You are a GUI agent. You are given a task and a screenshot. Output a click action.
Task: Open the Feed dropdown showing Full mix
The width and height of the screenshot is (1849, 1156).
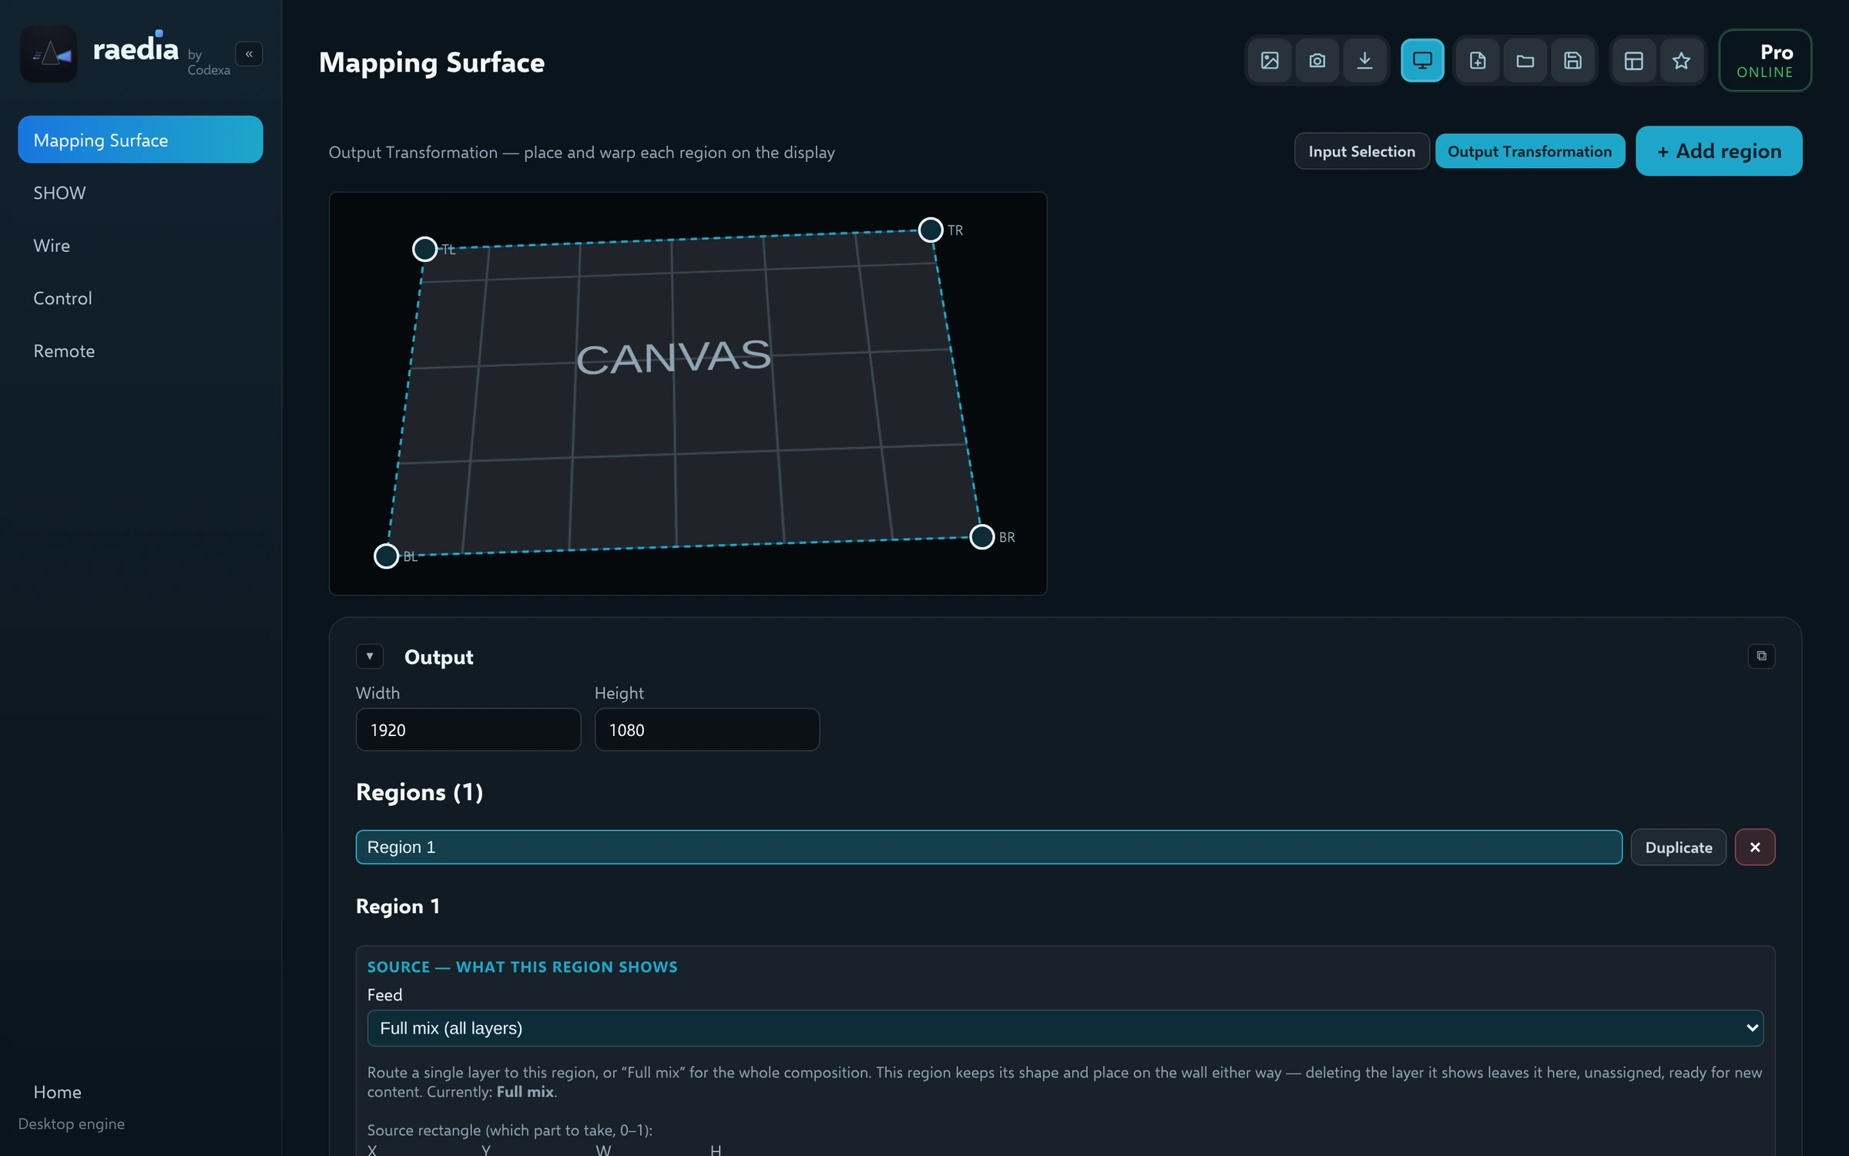(x=1065, y=1028)
